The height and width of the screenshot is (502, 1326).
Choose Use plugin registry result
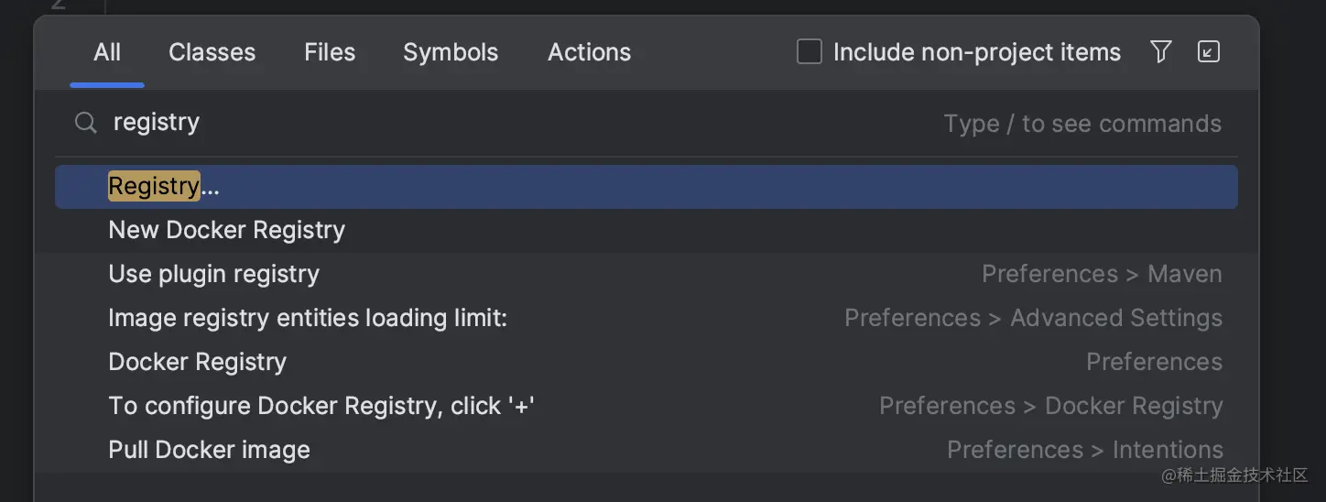(213, 274)
